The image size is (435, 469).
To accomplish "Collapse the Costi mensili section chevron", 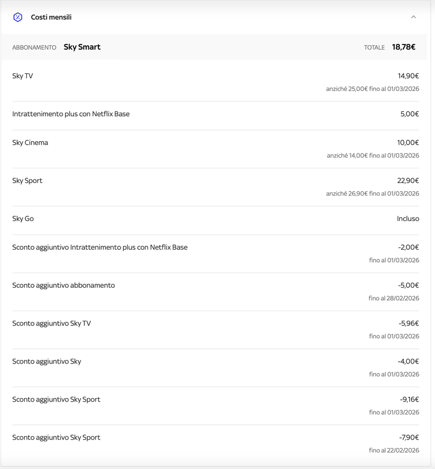I will coord(413,17).
